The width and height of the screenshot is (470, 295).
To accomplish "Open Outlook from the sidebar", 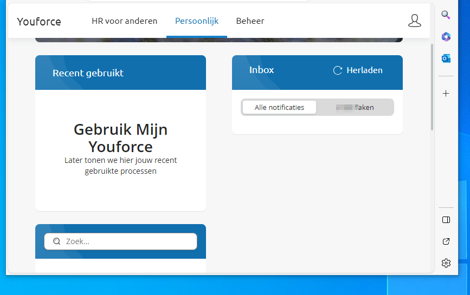I will click(446, 58).
